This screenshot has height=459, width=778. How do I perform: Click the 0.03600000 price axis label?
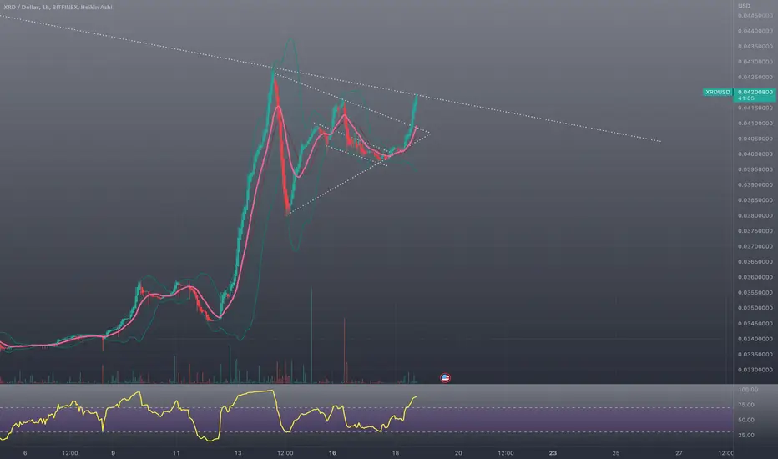tap(755, 277)
